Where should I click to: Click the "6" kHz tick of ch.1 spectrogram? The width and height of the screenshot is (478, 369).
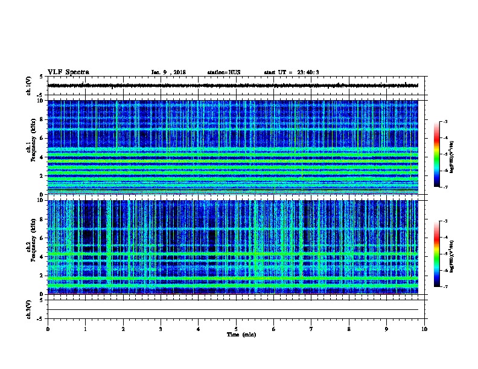(42, 138)
